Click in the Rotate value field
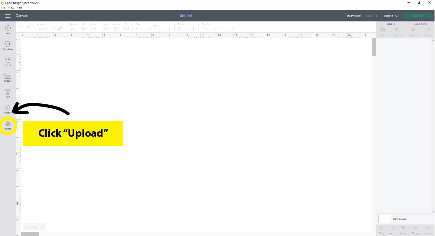The height and width of the screenshot is (236, 435). (x=188, y=29)
